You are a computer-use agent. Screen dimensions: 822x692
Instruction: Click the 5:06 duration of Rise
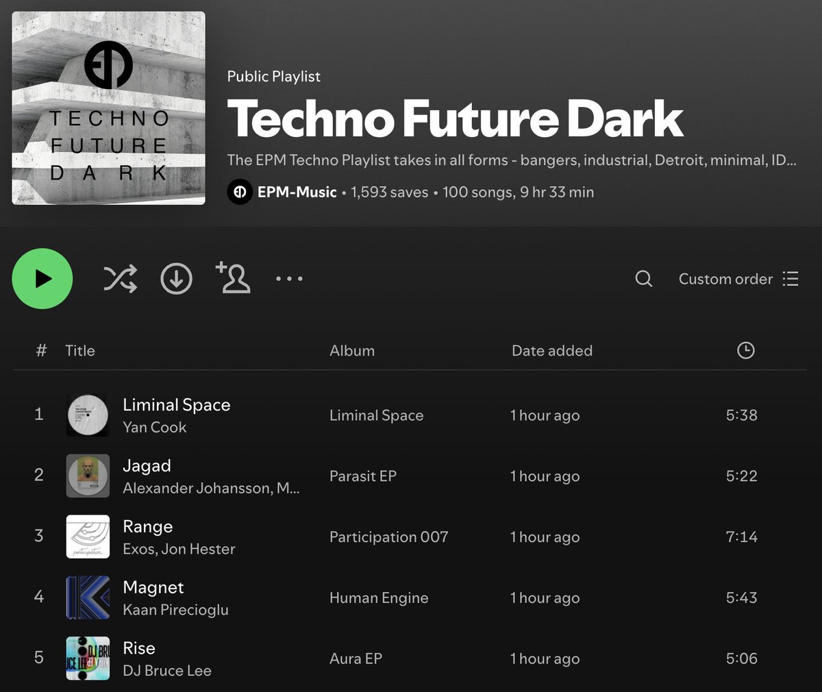[x=742, y=659]
